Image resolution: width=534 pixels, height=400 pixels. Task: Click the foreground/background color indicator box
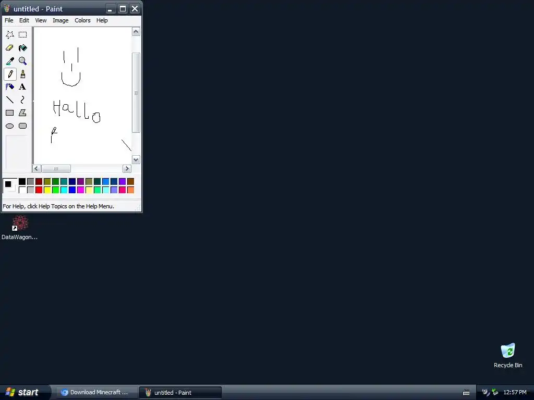coord(10,186)
